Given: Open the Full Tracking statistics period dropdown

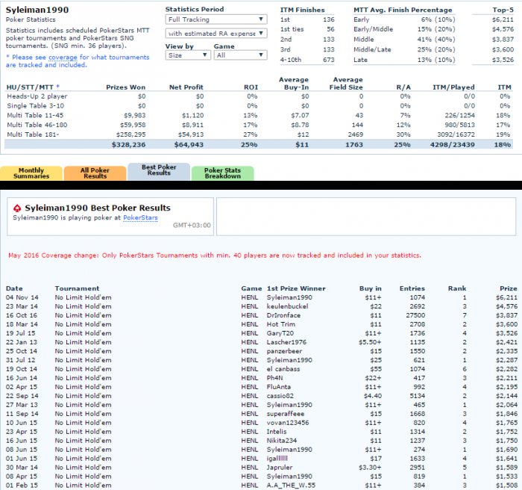Looking at the screenshot, I should click(216, 19).
